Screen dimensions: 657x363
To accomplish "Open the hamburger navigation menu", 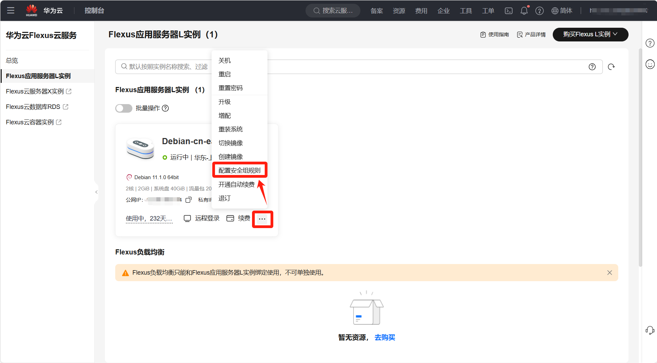I will (11, 10).
